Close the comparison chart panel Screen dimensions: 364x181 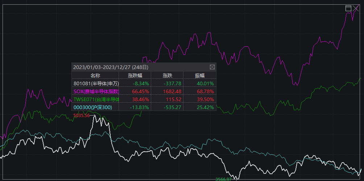(x=356, y=8)
